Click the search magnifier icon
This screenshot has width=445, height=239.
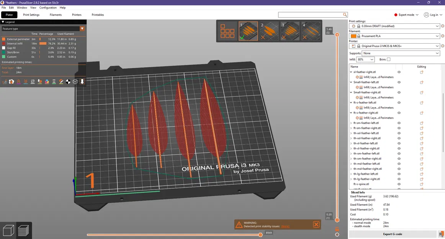coord(345,15)
